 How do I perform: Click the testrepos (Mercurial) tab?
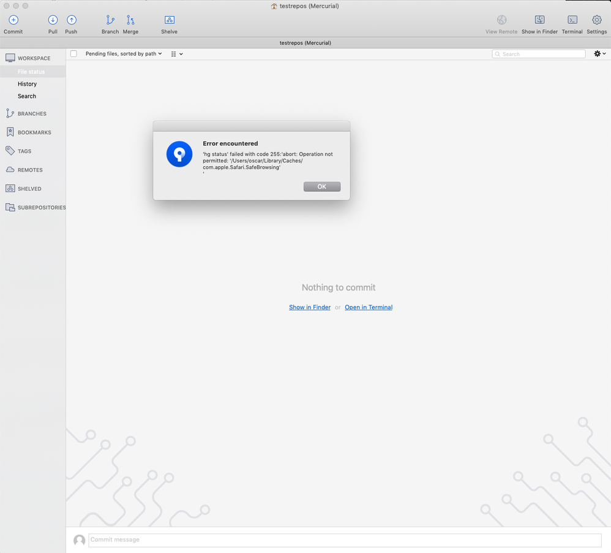305,43
